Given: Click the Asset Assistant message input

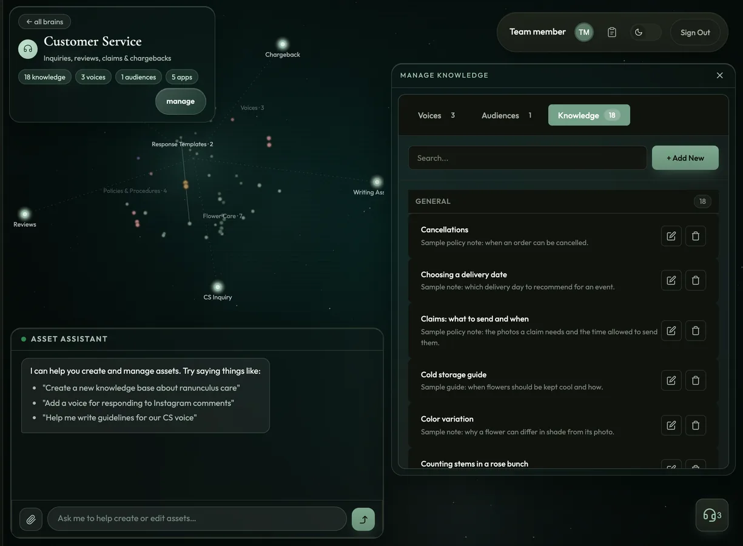Looking at the screenshot, I should point(197,519).
